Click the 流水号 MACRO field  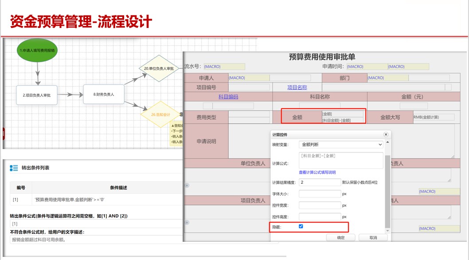(224, 67)
